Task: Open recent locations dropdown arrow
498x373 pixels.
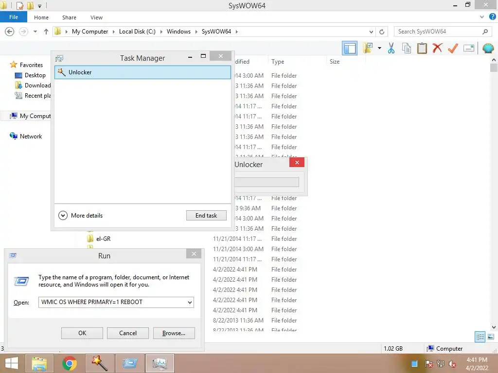Action: click(x=35, y=32)
